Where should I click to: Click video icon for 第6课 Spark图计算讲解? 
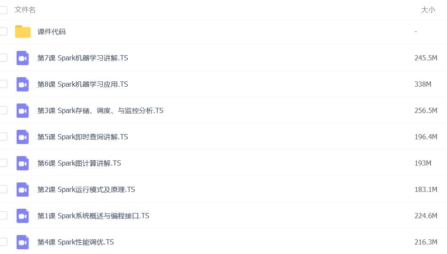pyautogui.click(x=22, y=163)
